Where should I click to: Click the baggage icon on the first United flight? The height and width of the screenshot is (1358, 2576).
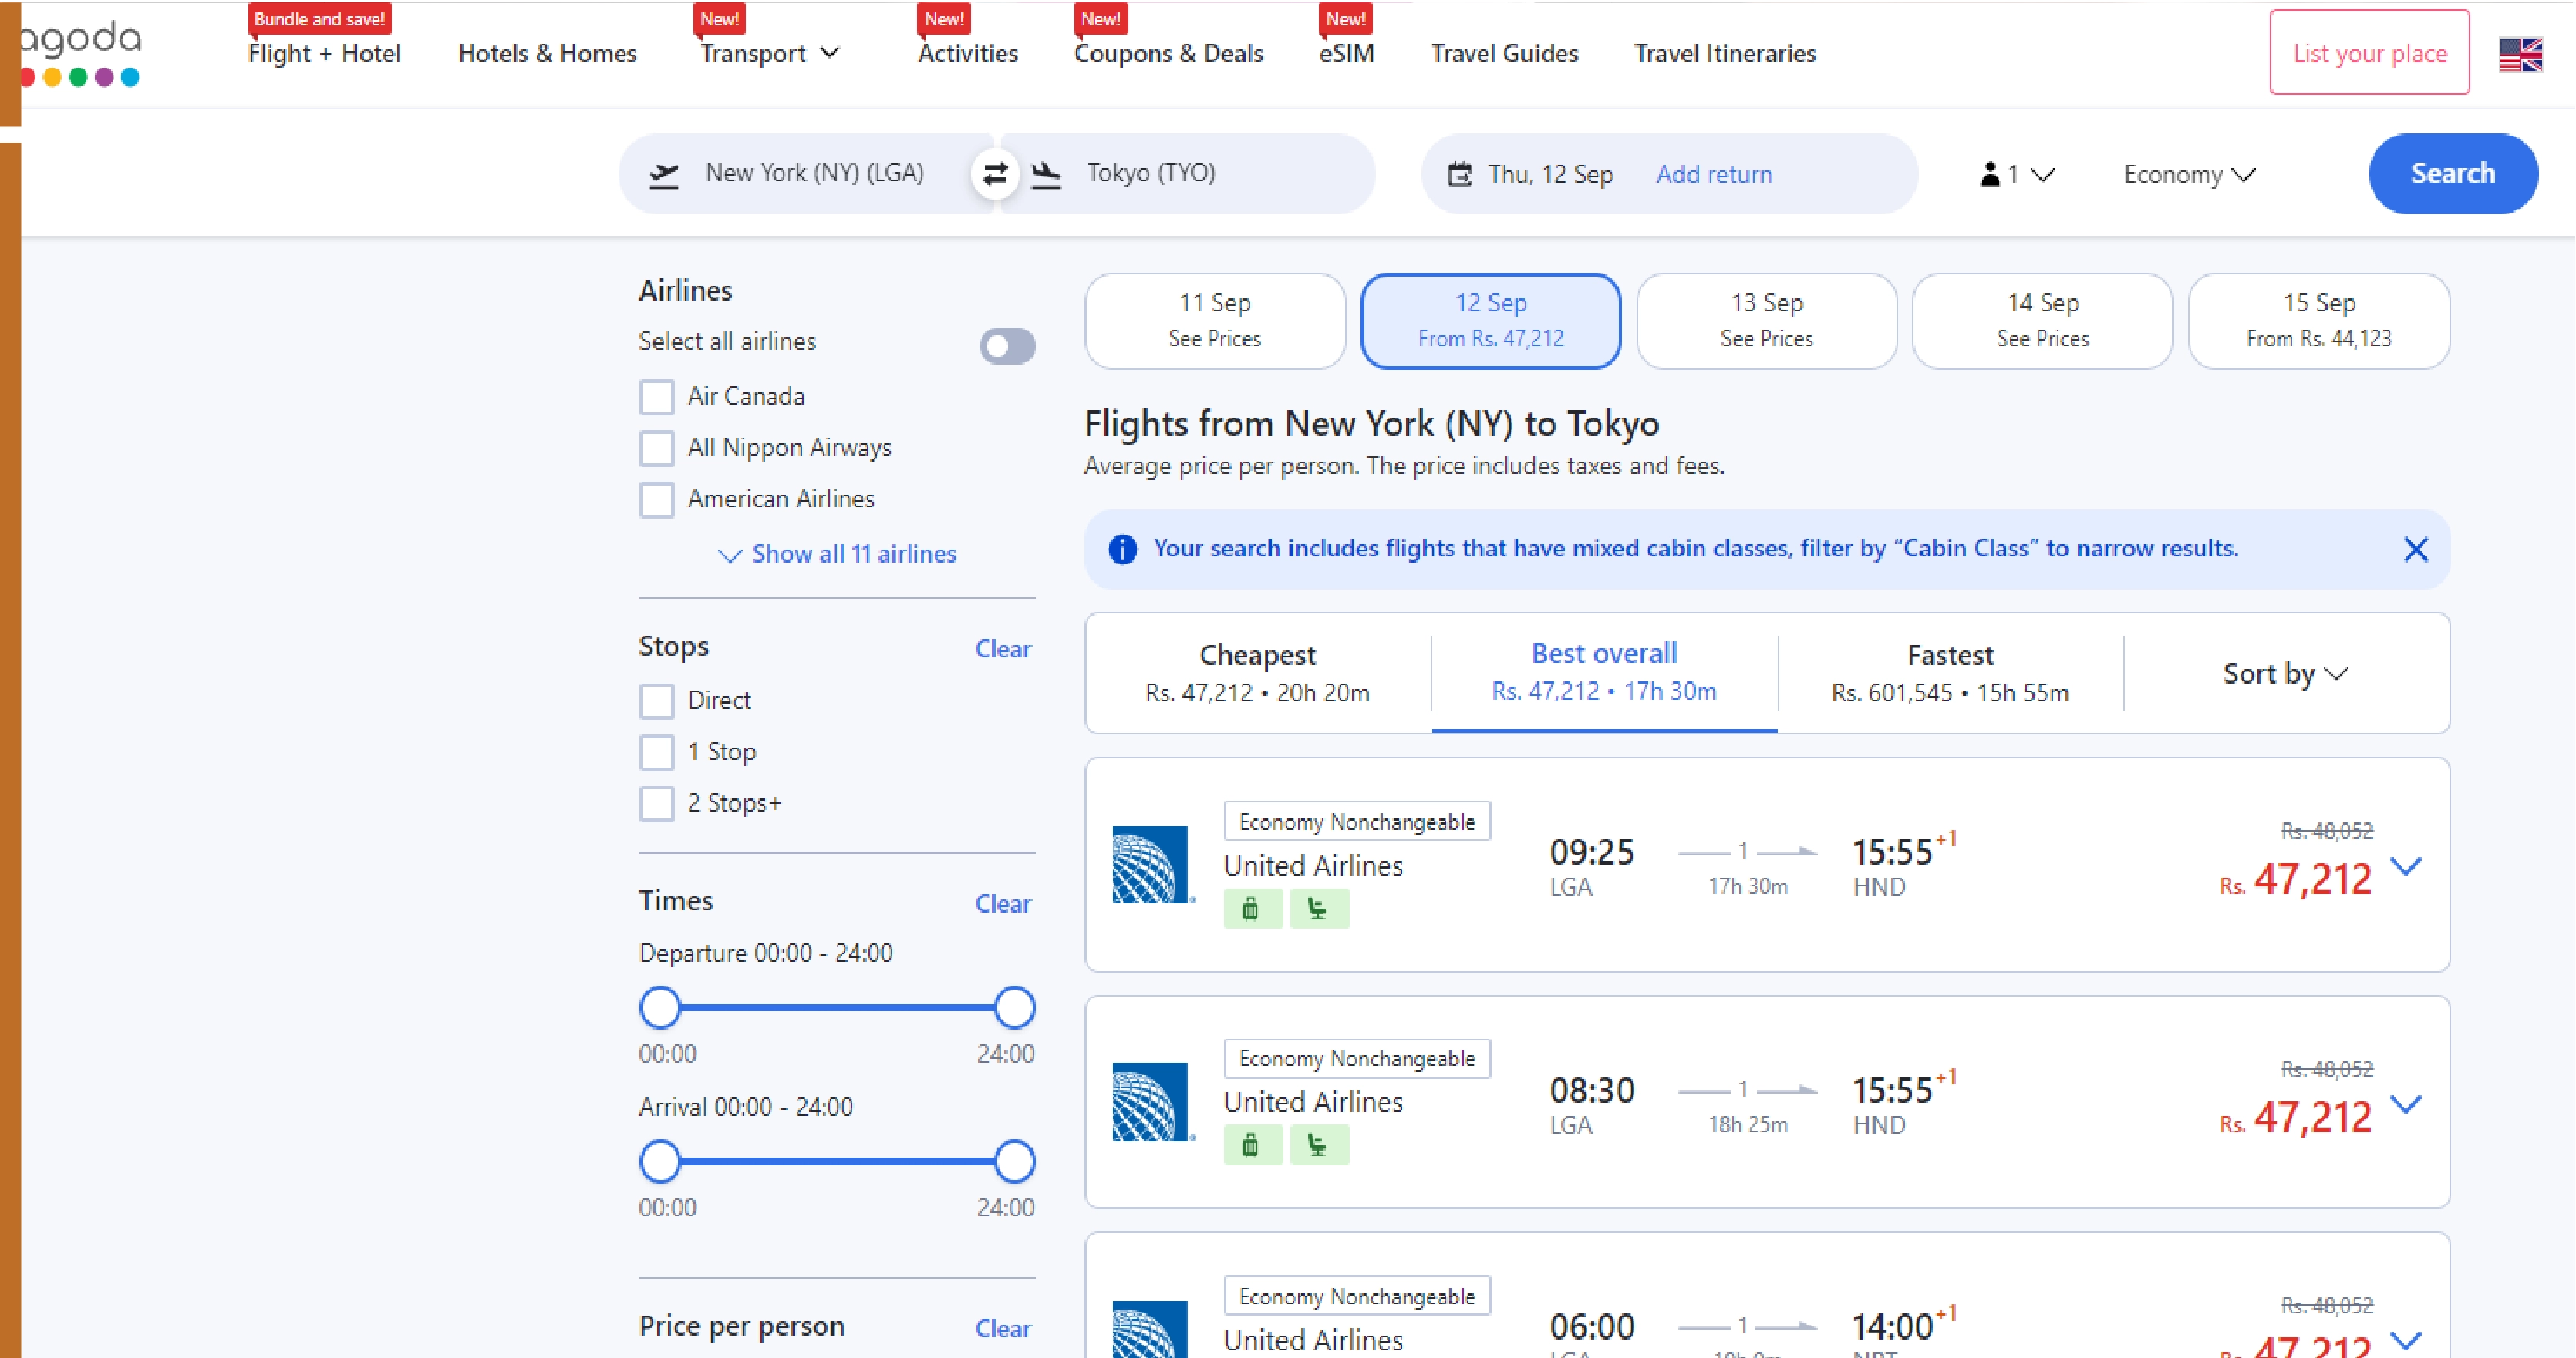click(x=1253, y=909)
